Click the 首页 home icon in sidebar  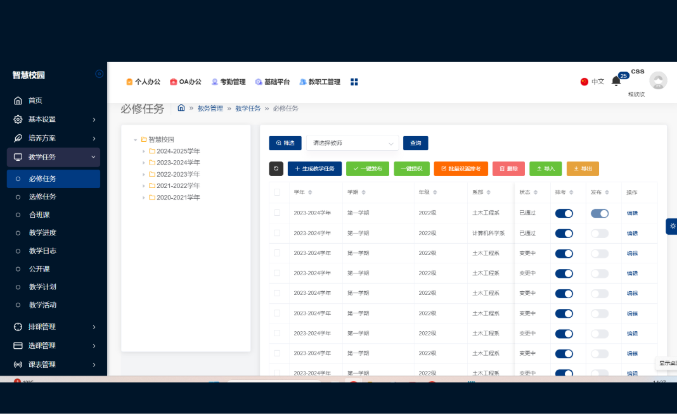click(18, 101)
